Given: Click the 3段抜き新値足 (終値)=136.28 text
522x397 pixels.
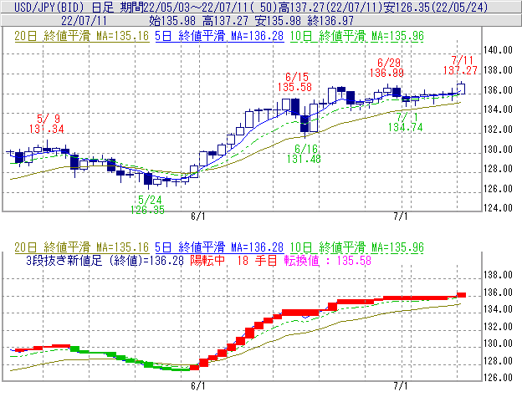Looking at the screenshot, I should click(x=105, y=260).
